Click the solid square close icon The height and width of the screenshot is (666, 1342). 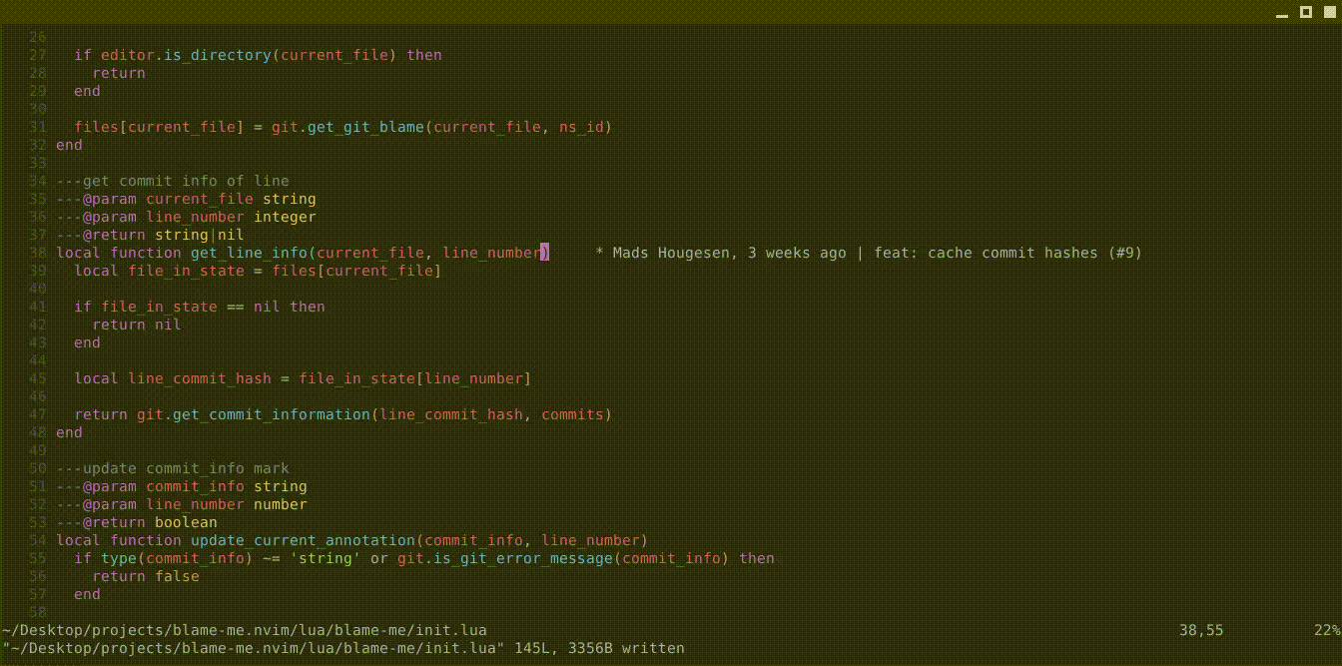pyautogui.click(x=1327, y=12)
